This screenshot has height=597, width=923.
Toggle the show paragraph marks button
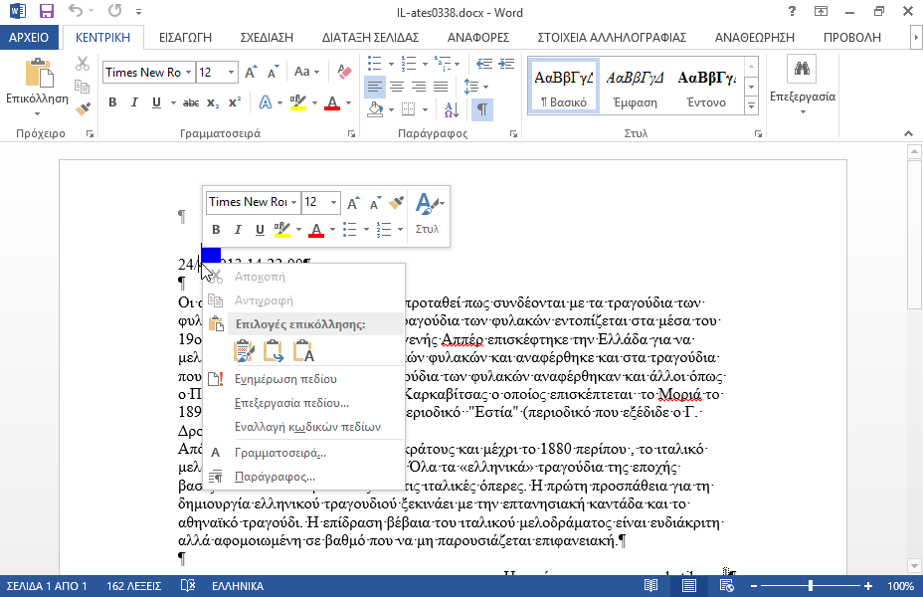click(481, 108)
